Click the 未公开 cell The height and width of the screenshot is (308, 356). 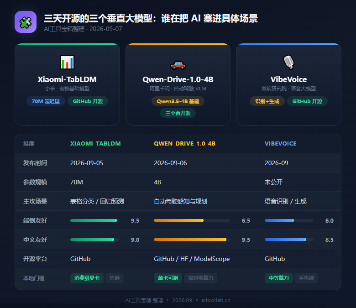[x=273, y=182]
